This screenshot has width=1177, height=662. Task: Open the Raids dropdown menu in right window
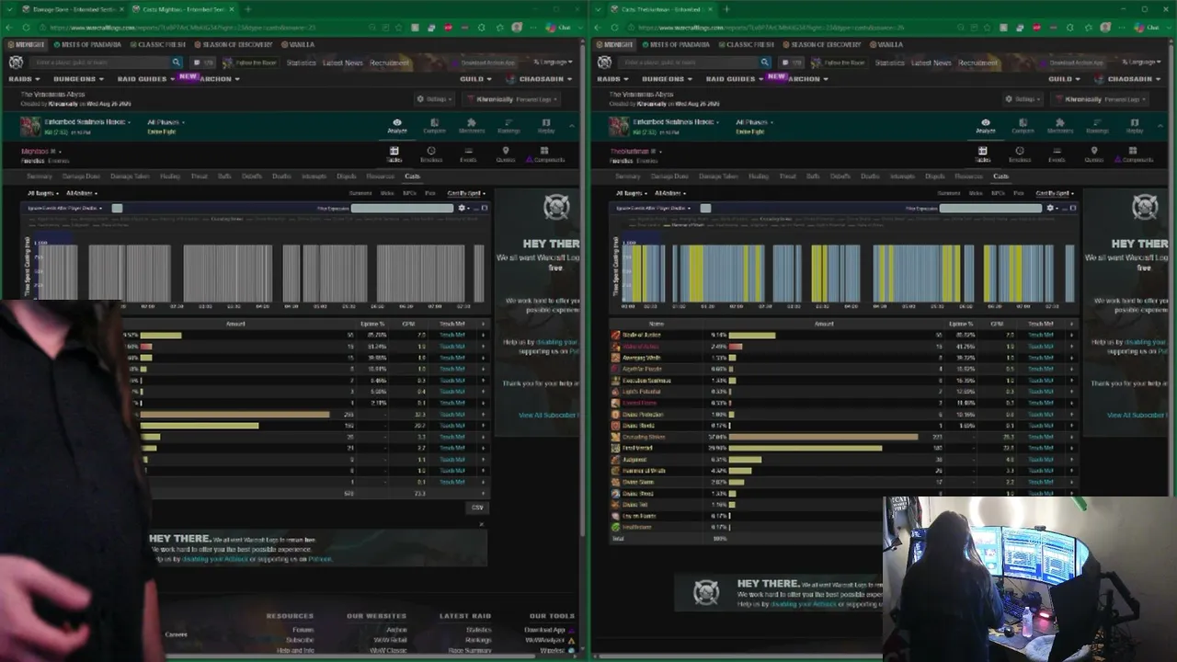coord(612,79)
